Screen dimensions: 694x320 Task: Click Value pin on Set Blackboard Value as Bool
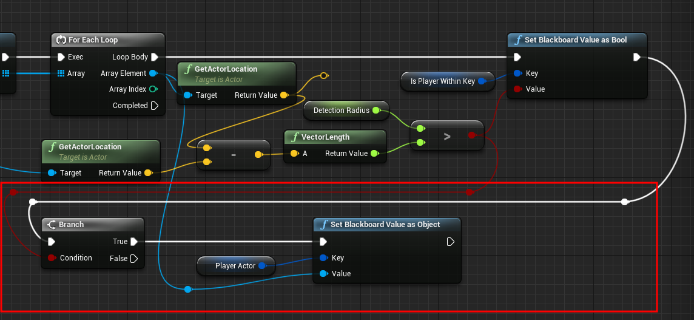(517, 89)
